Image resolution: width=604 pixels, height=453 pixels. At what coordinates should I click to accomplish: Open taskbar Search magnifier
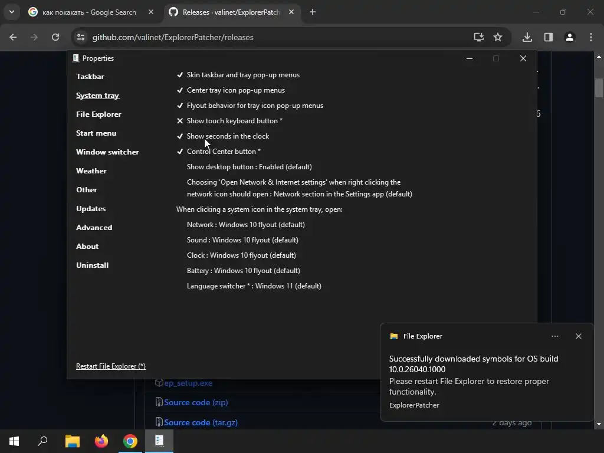(x=42, y=441)
